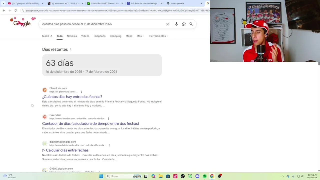Viewport: 320px width, 180px height.
Task: Open the GIGACalculator.com result source
Action: pos(61,169)
